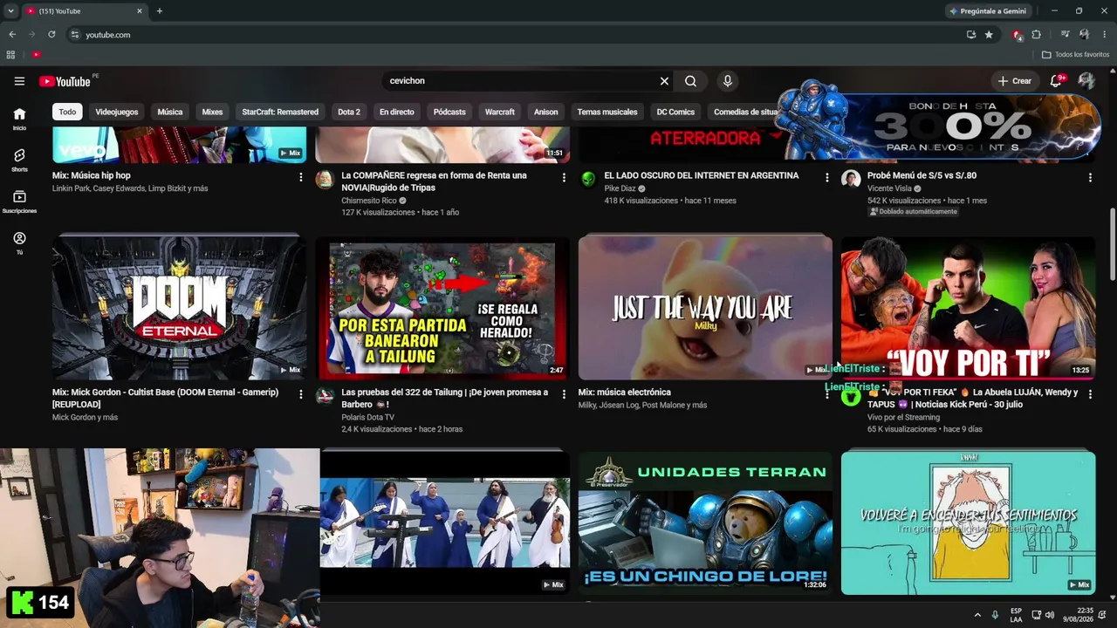This screenshot has width=1117, height=628.
Task: Open the taskbar volume icon
Action: [x=1050, y=615]
